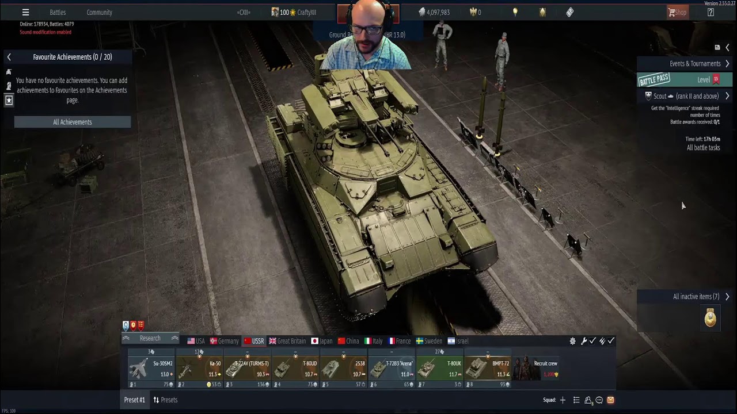This screenshot has height=414, width=737.
Task: Click the middle sidebar icon under the first
Action: tap(9, 86)
